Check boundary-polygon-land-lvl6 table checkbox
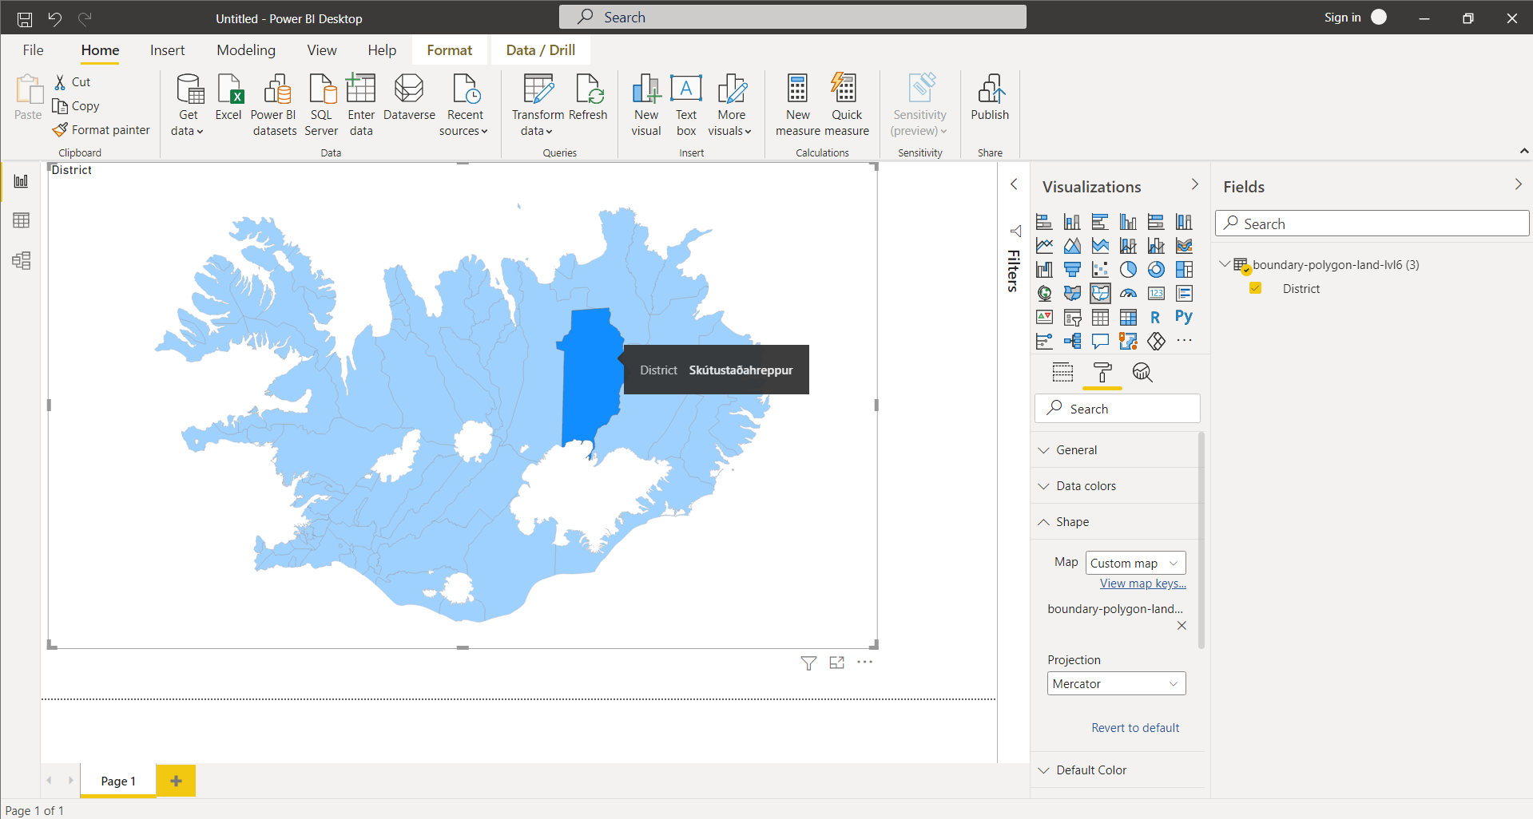The height and width of the screenshot is (819, 1533). pos(1246,269)
